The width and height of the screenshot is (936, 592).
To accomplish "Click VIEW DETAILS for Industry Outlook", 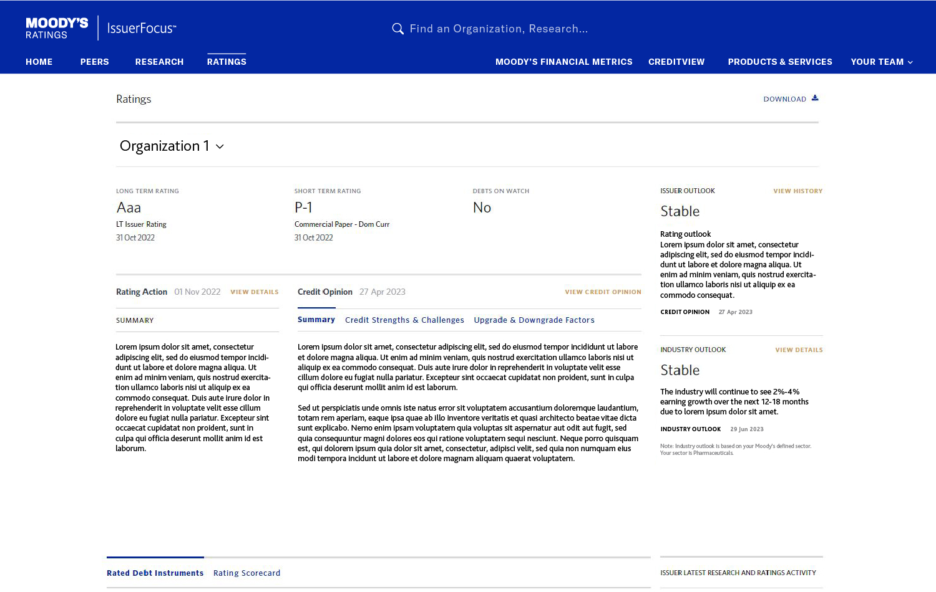I will click(x=799, y=350).
